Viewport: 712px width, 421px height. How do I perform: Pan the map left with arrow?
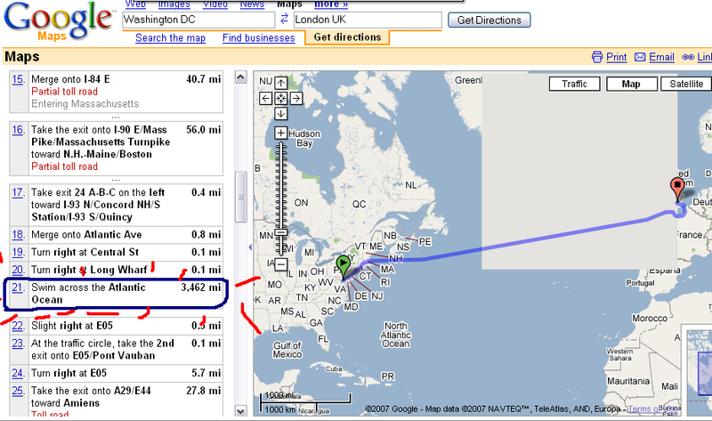[x=266, y=98]
